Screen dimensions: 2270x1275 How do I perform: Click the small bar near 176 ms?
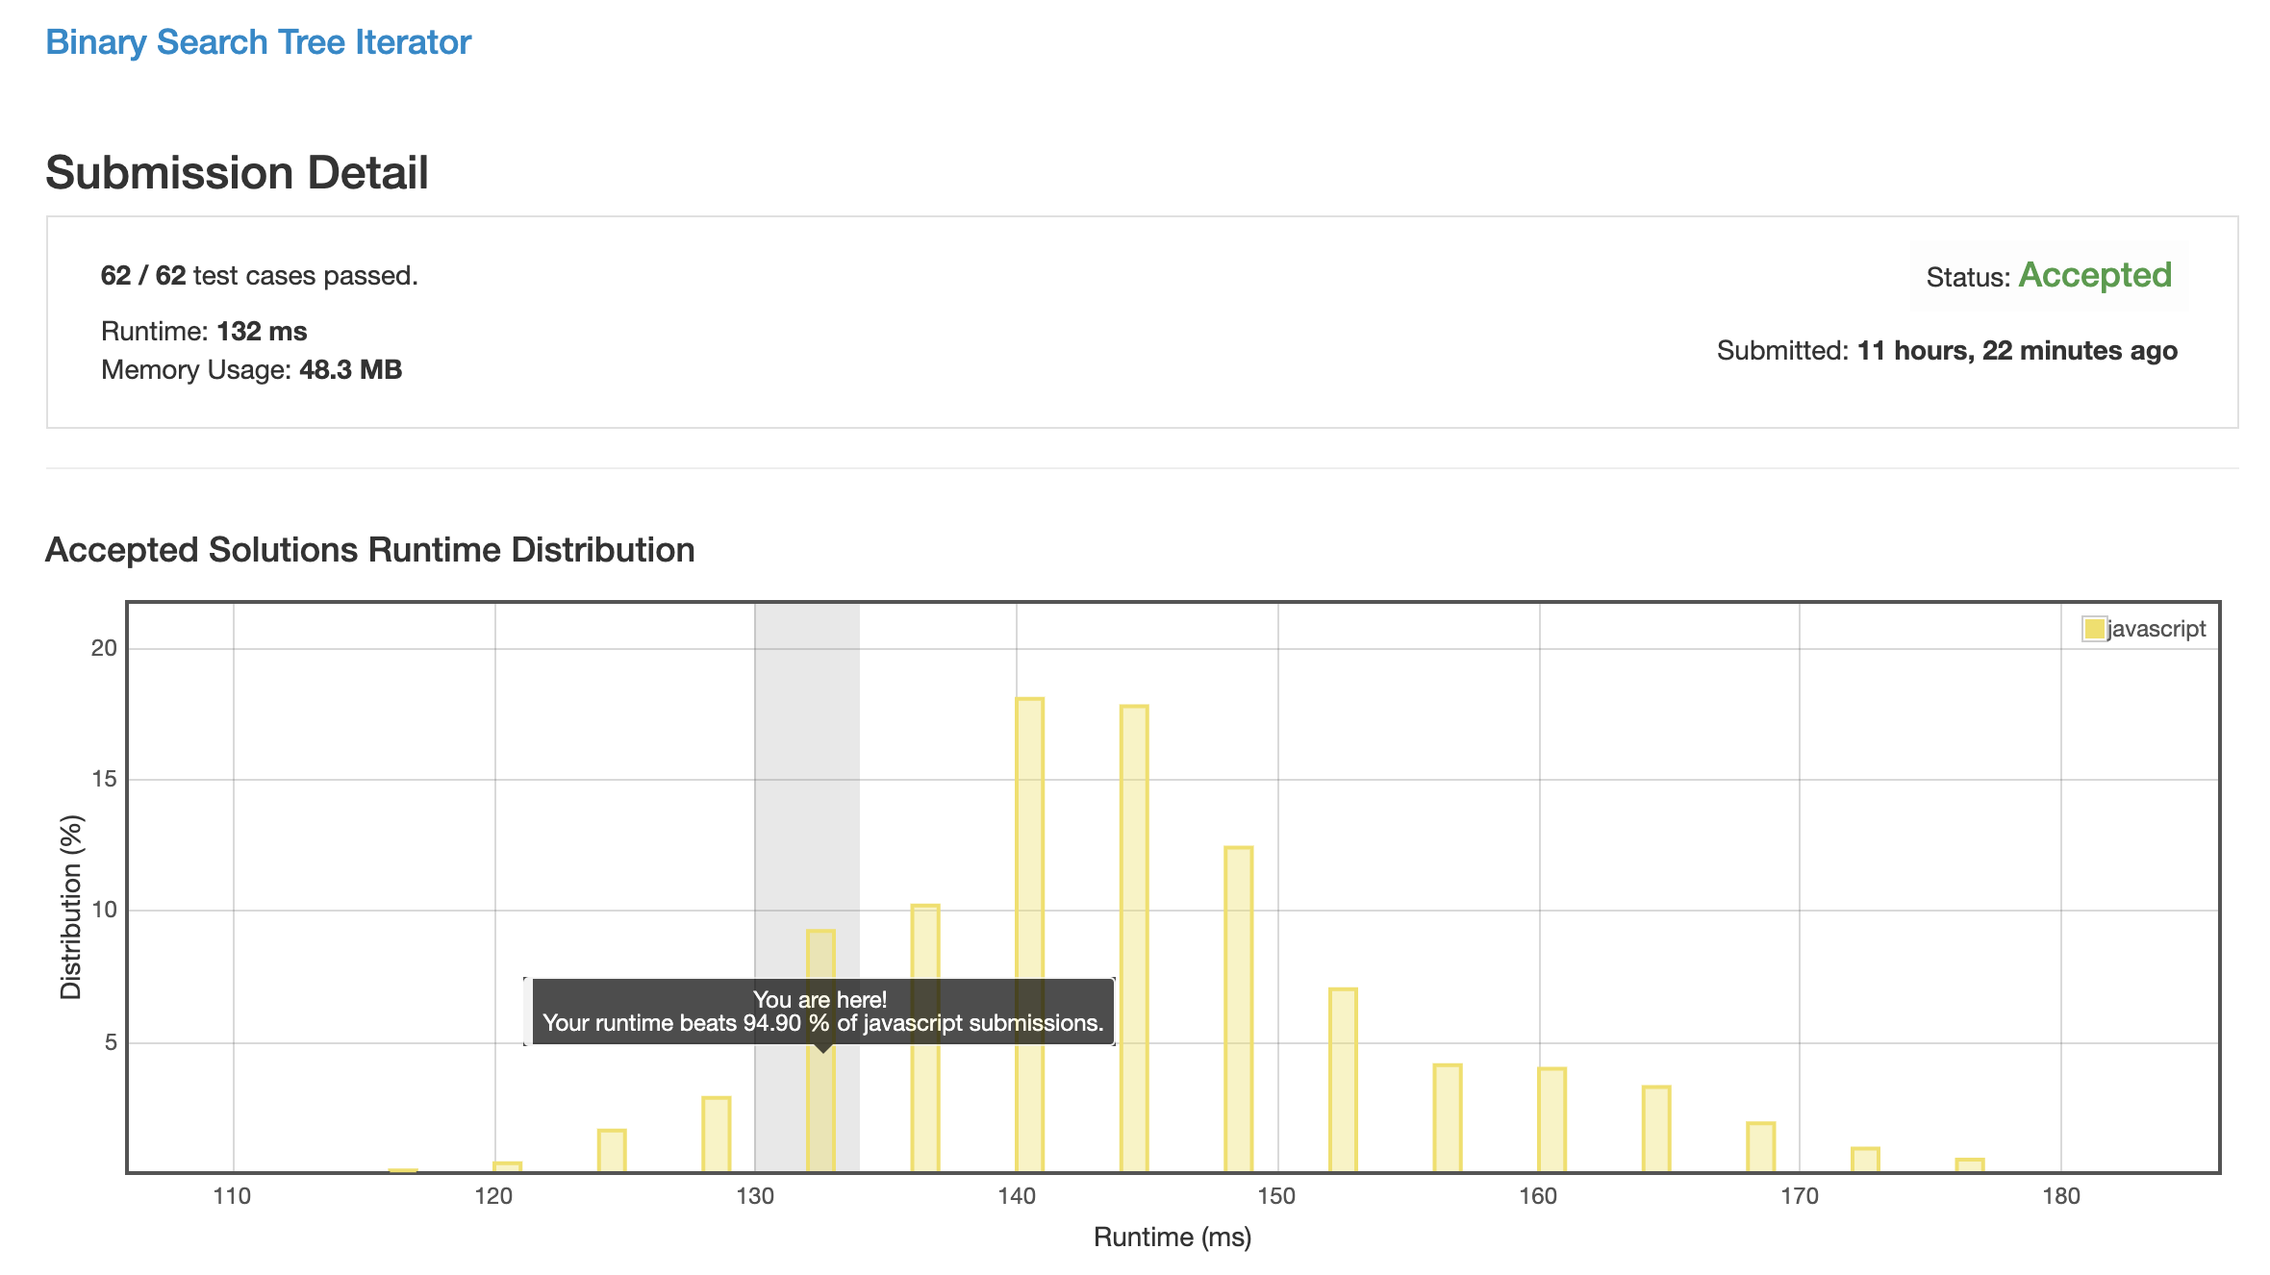1970,1165
